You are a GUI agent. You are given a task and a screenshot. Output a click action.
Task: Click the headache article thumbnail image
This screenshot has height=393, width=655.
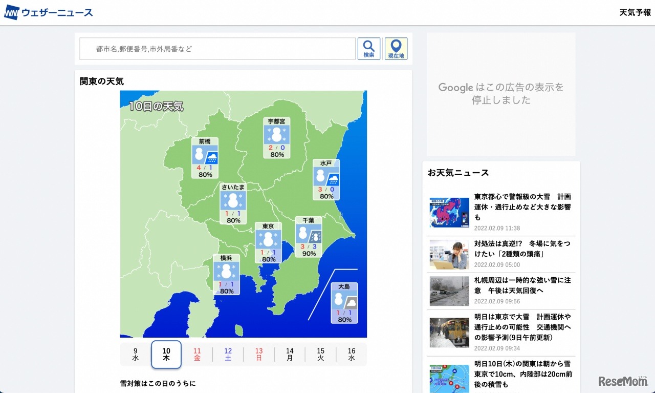point(449,255)
